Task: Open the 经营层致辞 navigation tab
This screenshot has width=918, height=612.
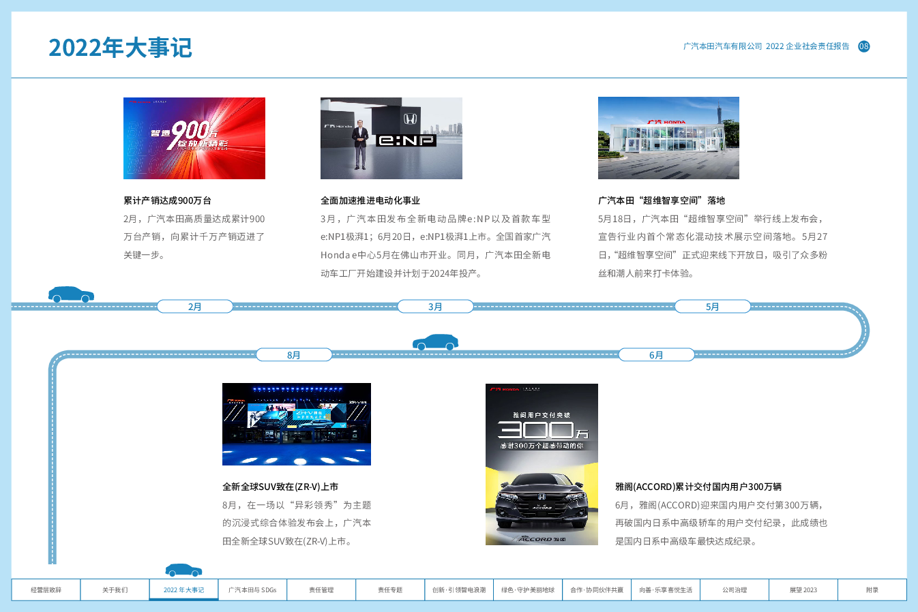Action: 46,590
